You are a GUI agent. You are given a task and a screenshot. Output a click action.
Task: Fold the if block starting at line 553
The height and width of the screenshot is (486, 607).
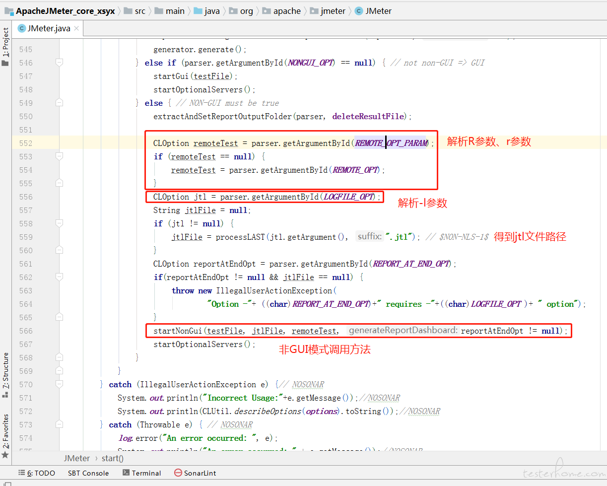pos(60,156)
